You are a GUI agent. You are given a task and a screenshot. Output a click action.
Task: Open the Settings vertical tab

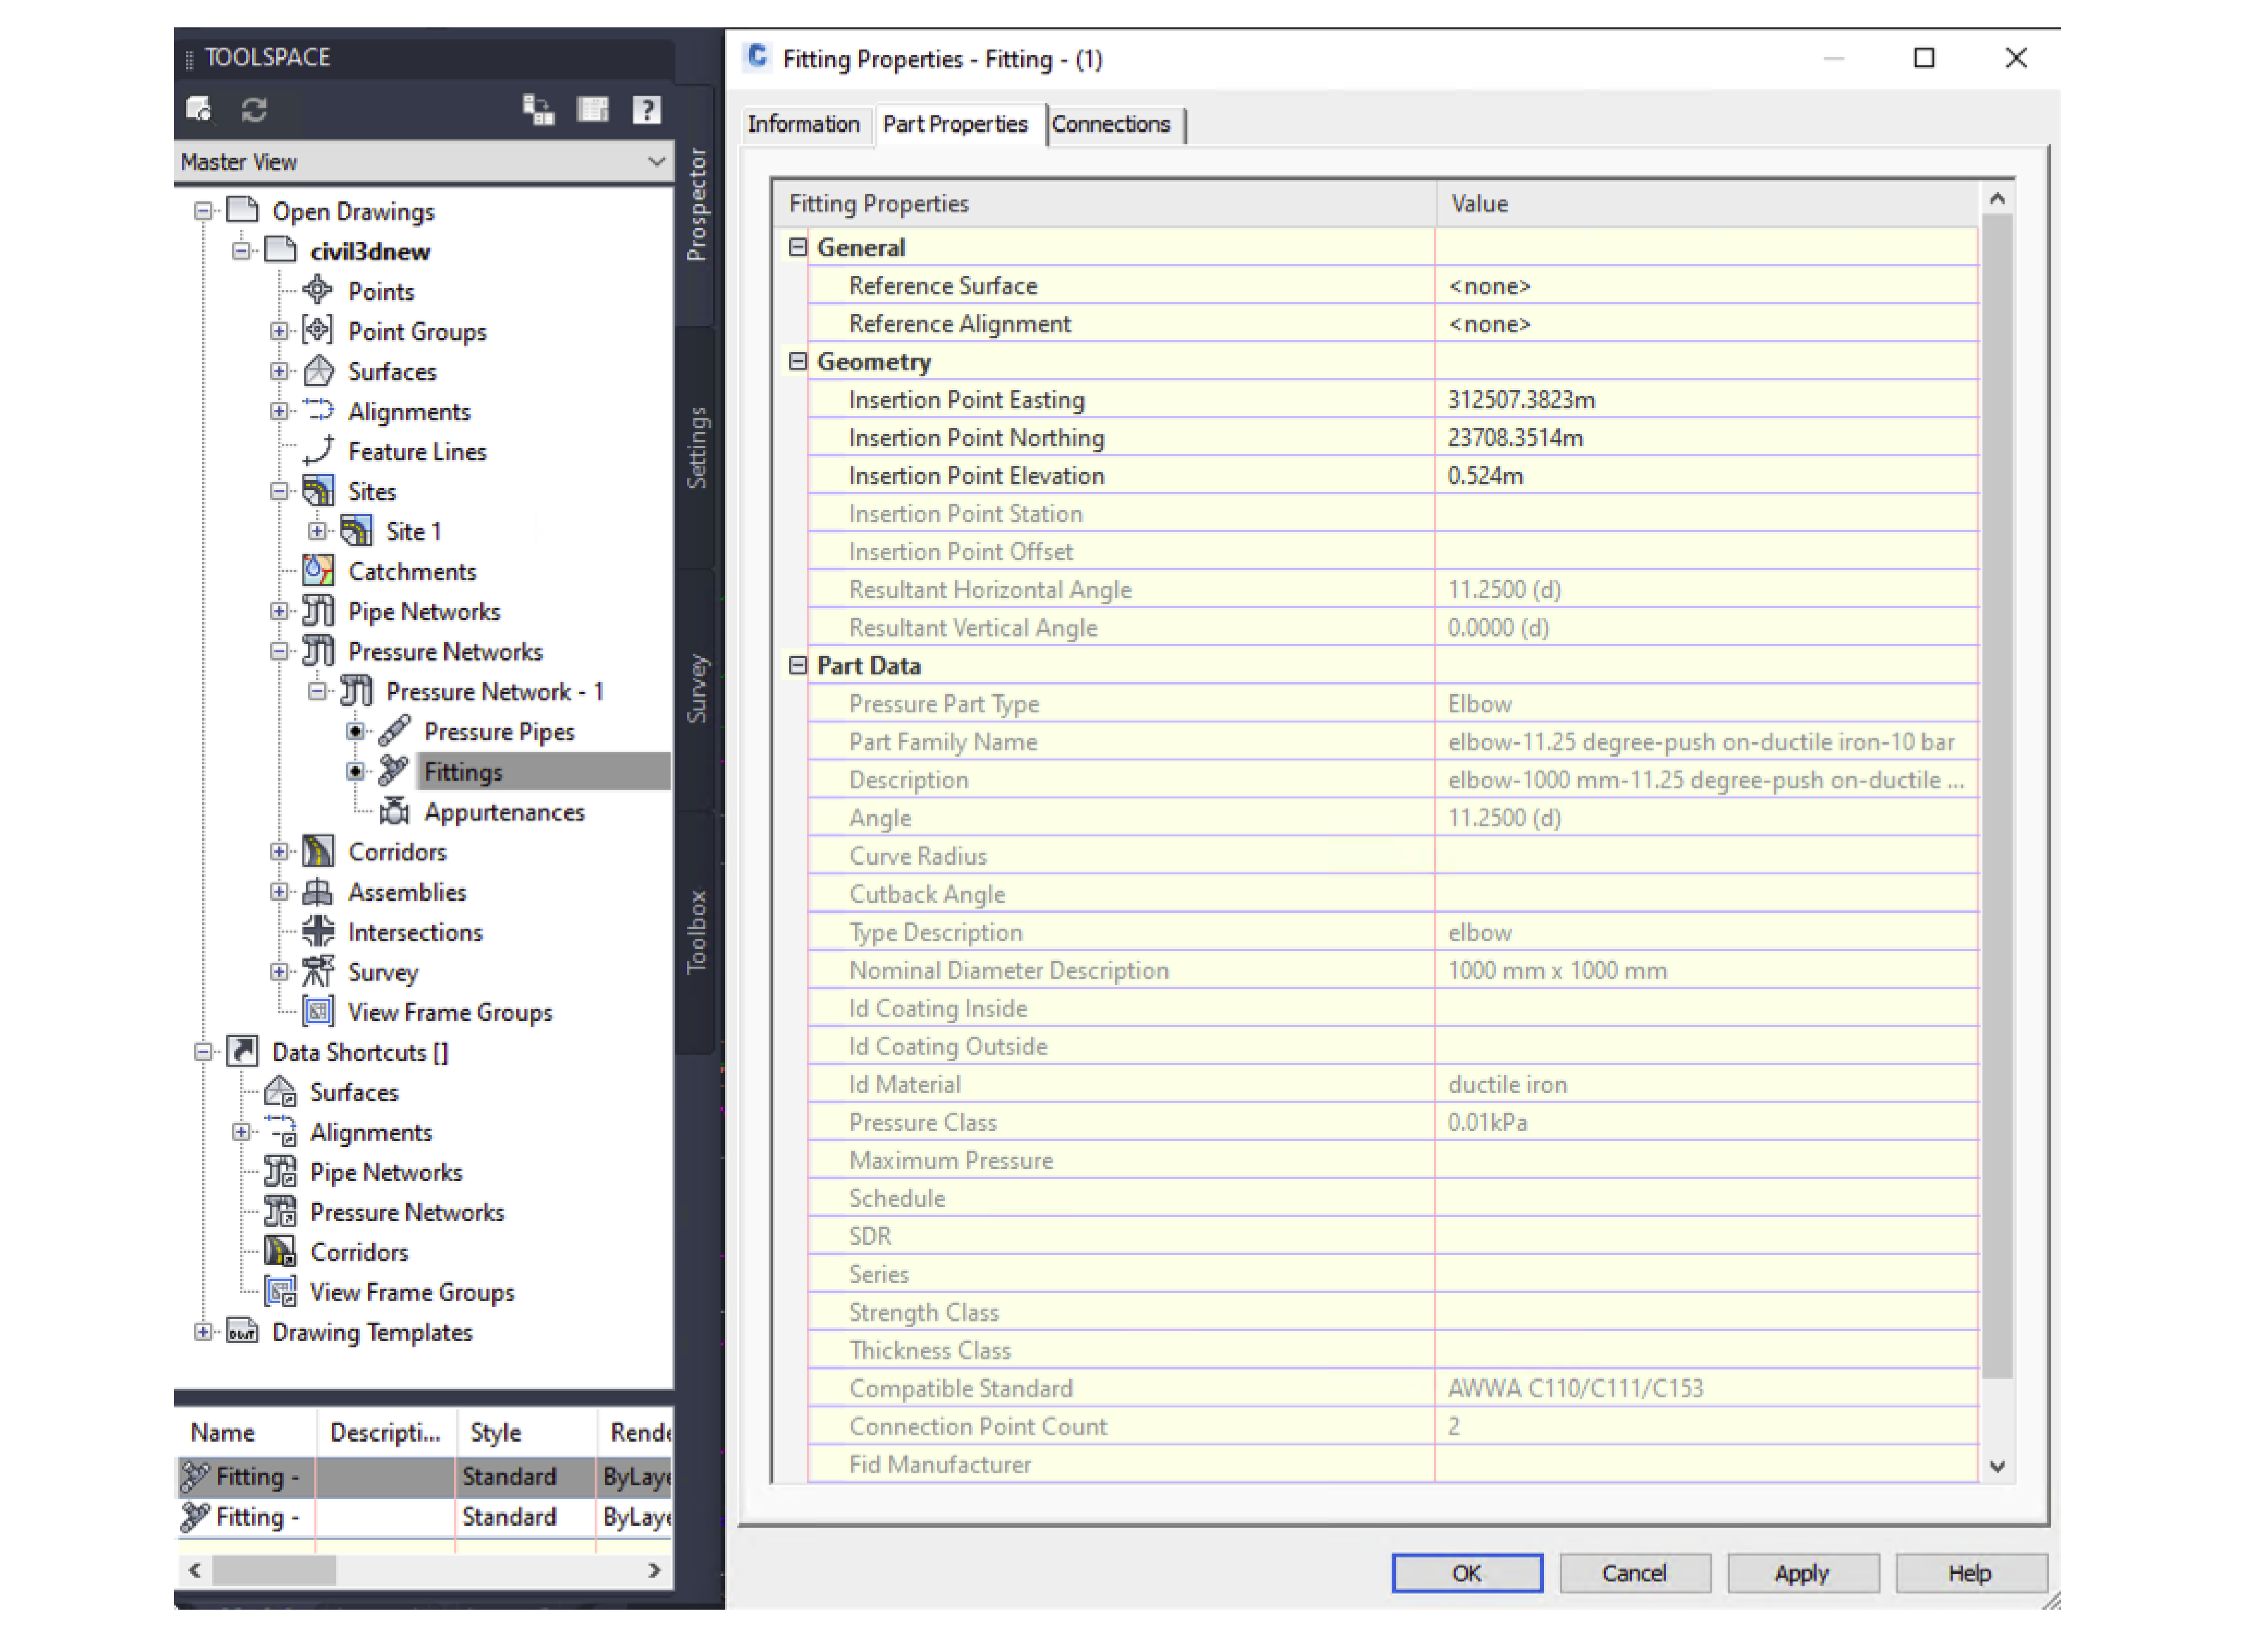click(x=696, y=447)
